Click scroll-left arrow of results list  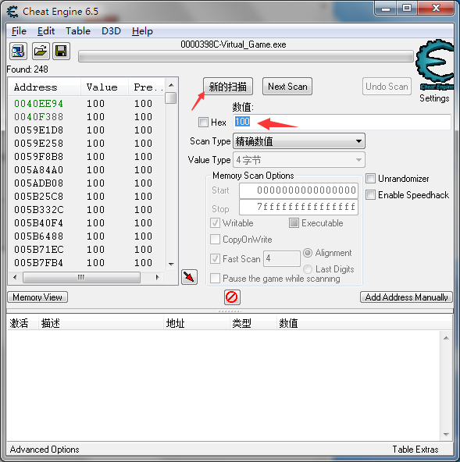coord(15,277)
